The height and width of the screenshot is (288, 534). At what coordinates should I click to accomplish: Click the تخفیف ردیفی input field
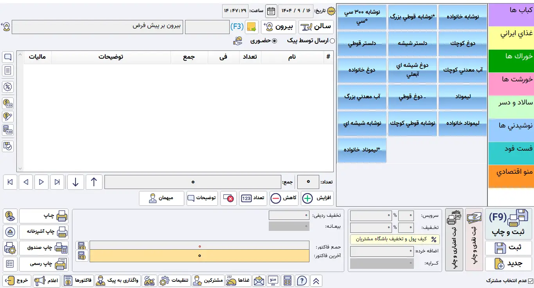289,215
